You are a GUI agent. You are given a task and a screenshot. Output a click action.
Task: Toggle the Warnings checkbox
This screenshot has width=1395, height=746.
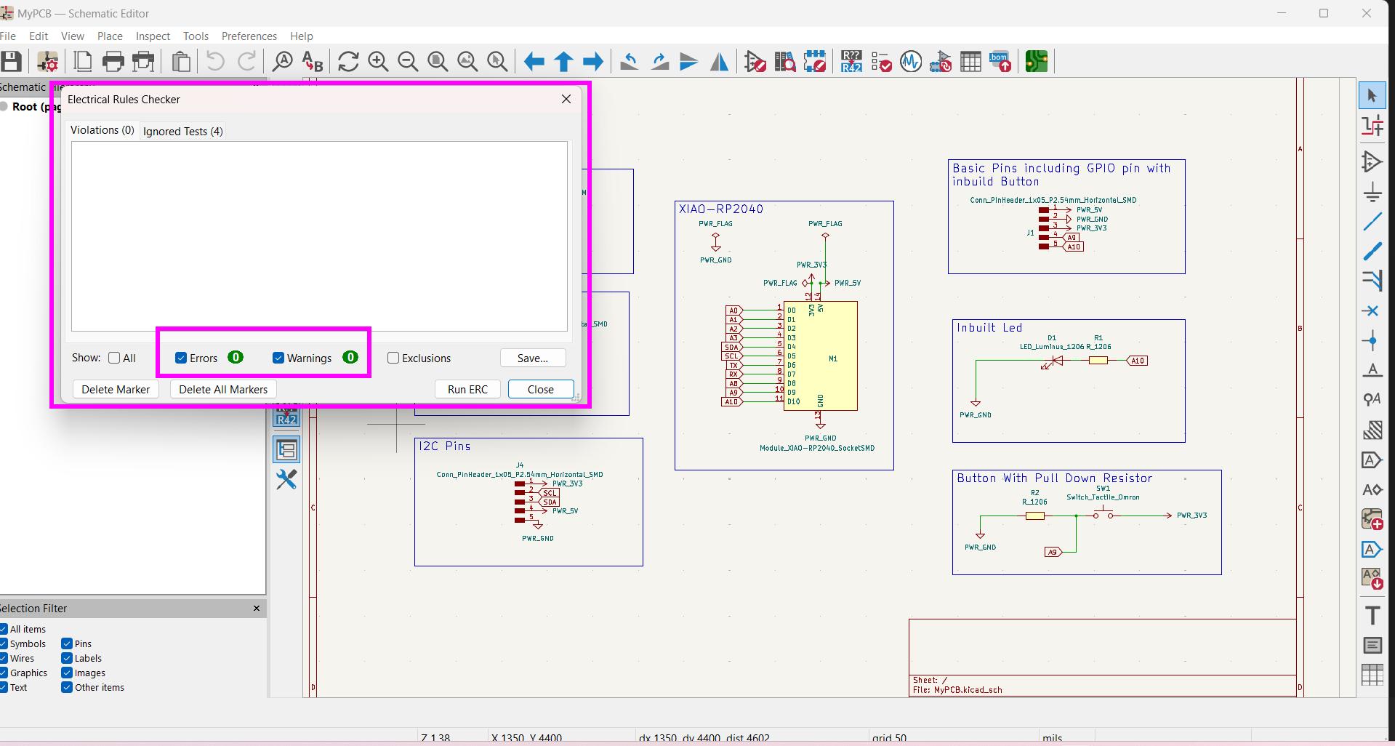pyautogui.click(x=278, y=358)
